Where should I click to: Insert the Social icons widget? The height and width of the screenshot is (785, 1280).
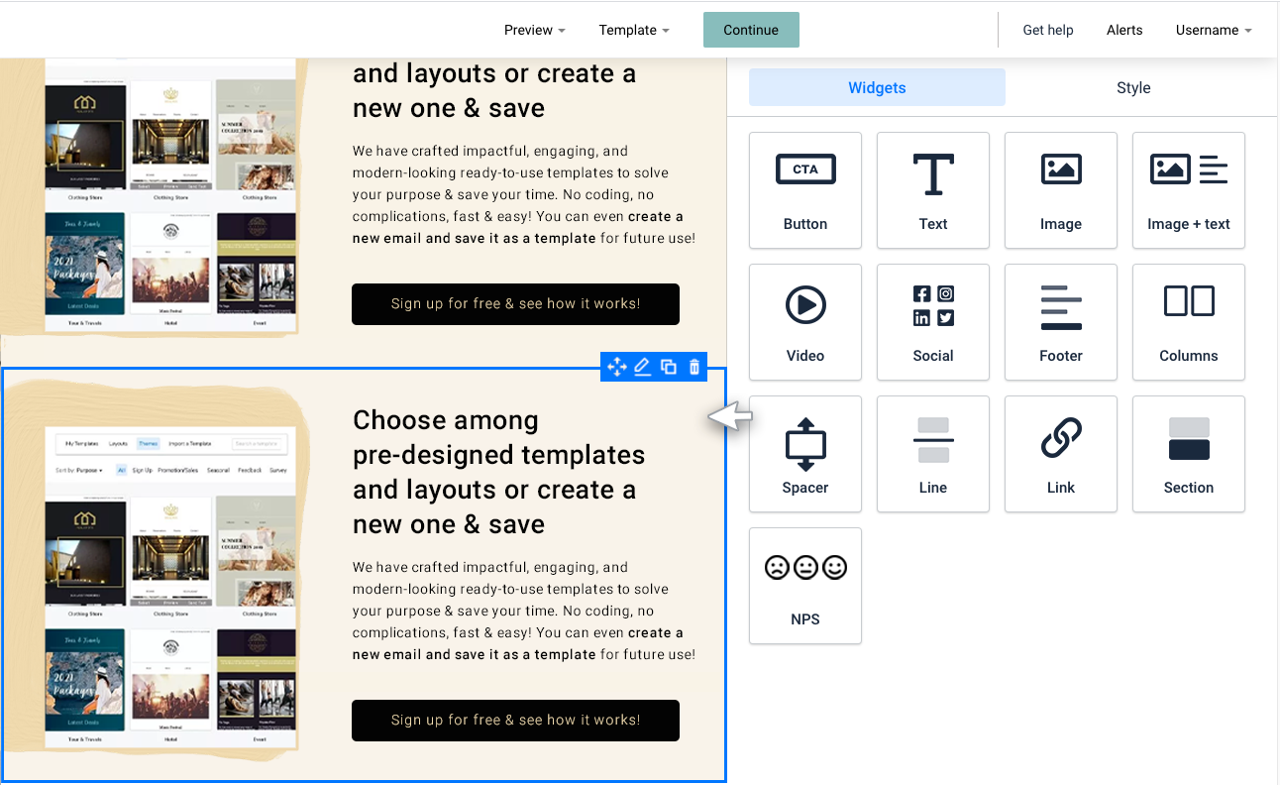click(933, 322)
